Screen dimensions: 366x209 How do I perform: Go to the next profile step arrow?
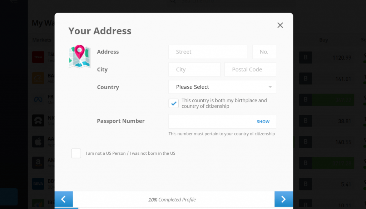coord(283,199)
